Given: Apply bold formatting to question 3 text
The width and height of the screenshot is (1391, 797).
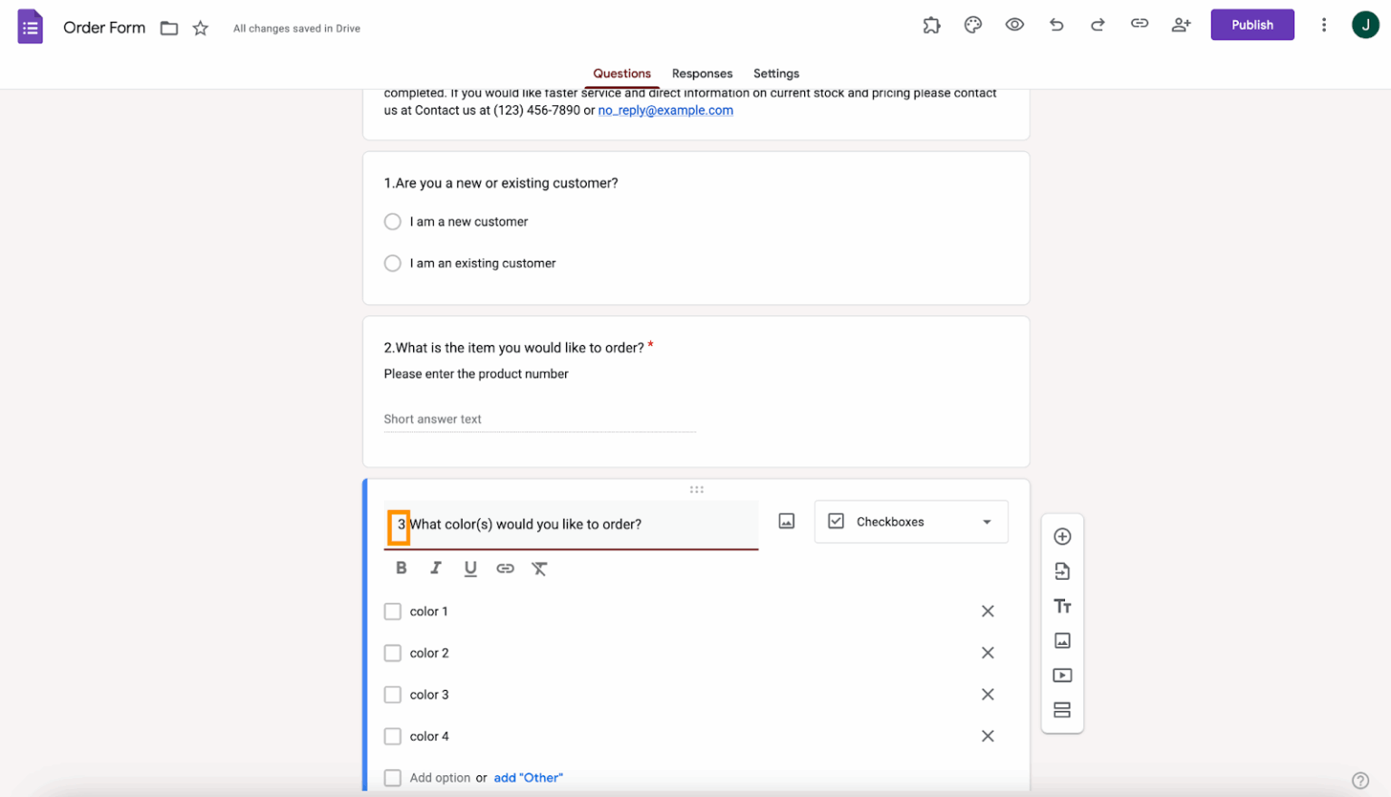Looking at the screenshot, I should 401,568.
